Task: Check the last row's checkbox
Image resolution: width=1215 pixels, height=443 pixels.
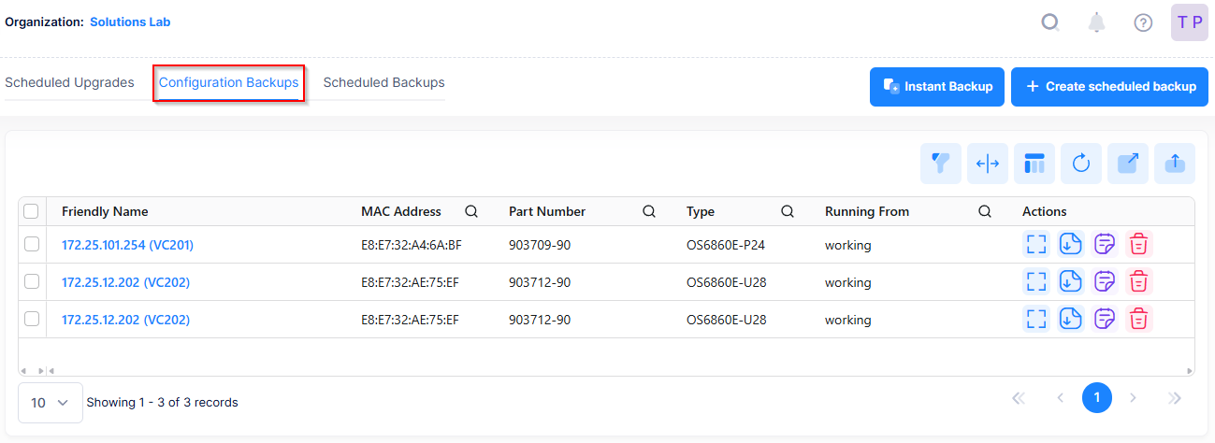Action: tap(32, 319)
